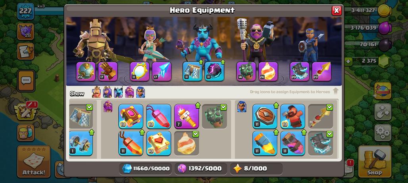
Task: Click the shiny ore 11660/50000 counter
Action: pos(146,168)
